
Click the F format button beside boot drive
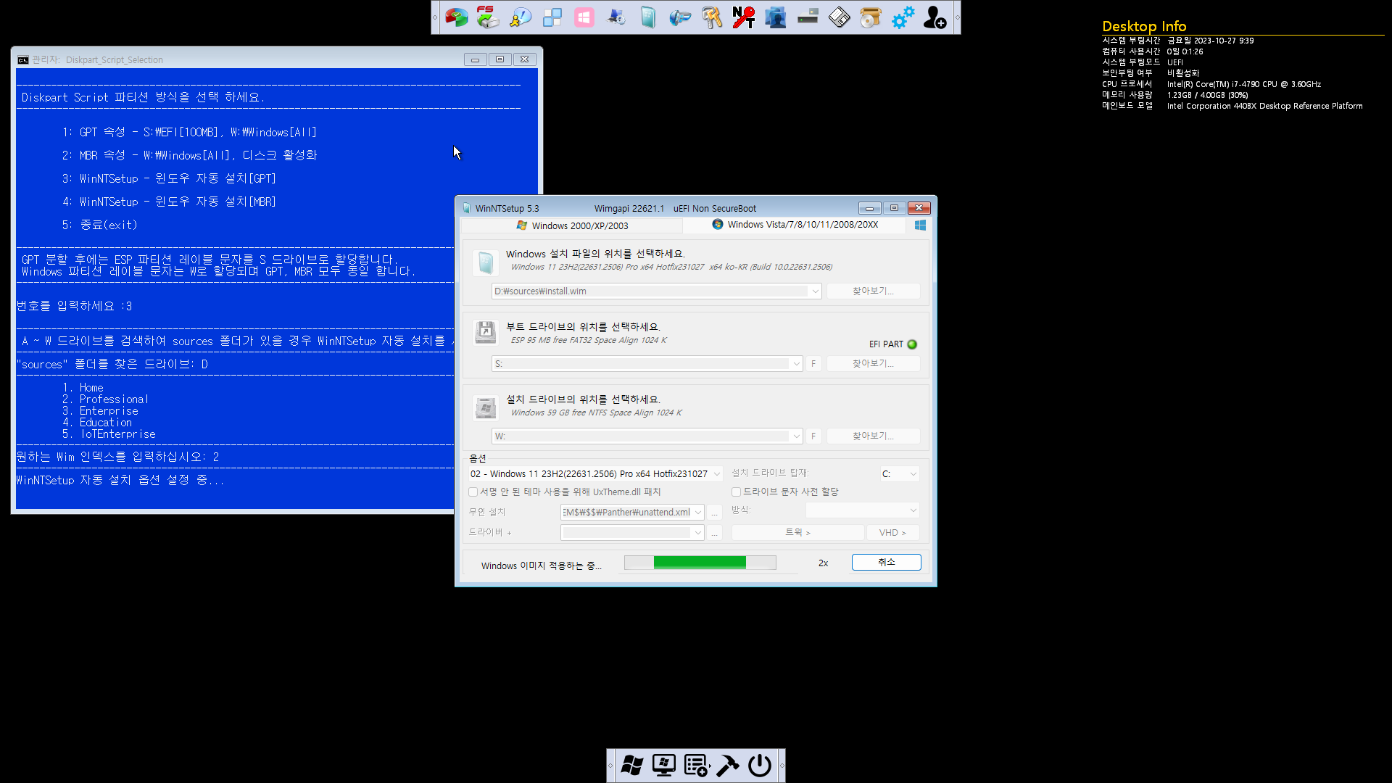coord(813,364)
